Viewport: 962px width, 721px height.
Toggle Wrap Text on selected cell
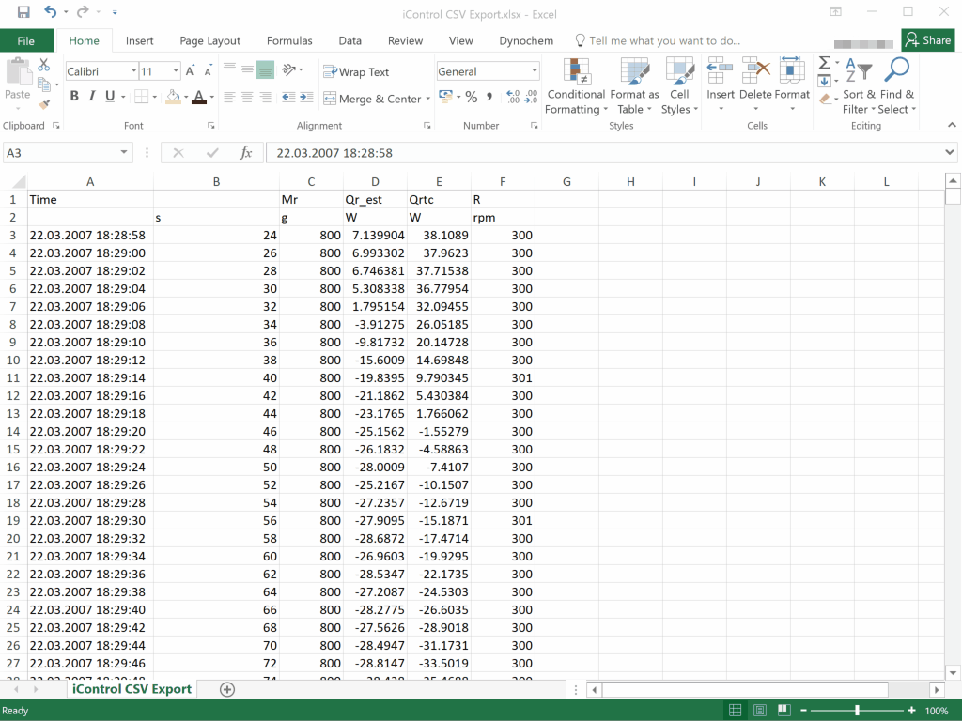coord(356,72)
